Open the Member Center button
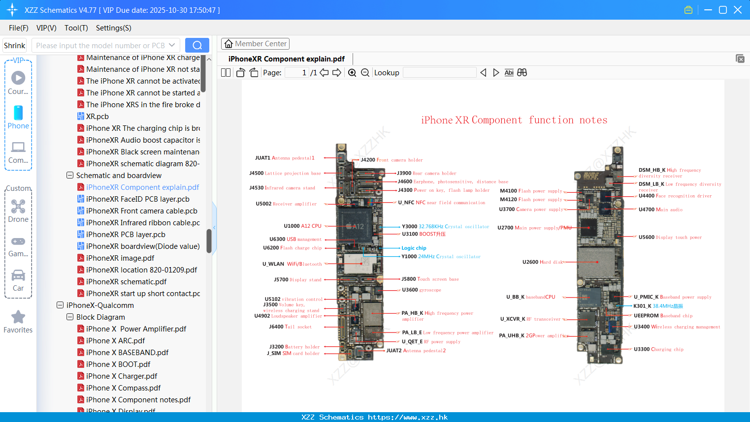Screen dimensions: 750x422 point(255,44)
